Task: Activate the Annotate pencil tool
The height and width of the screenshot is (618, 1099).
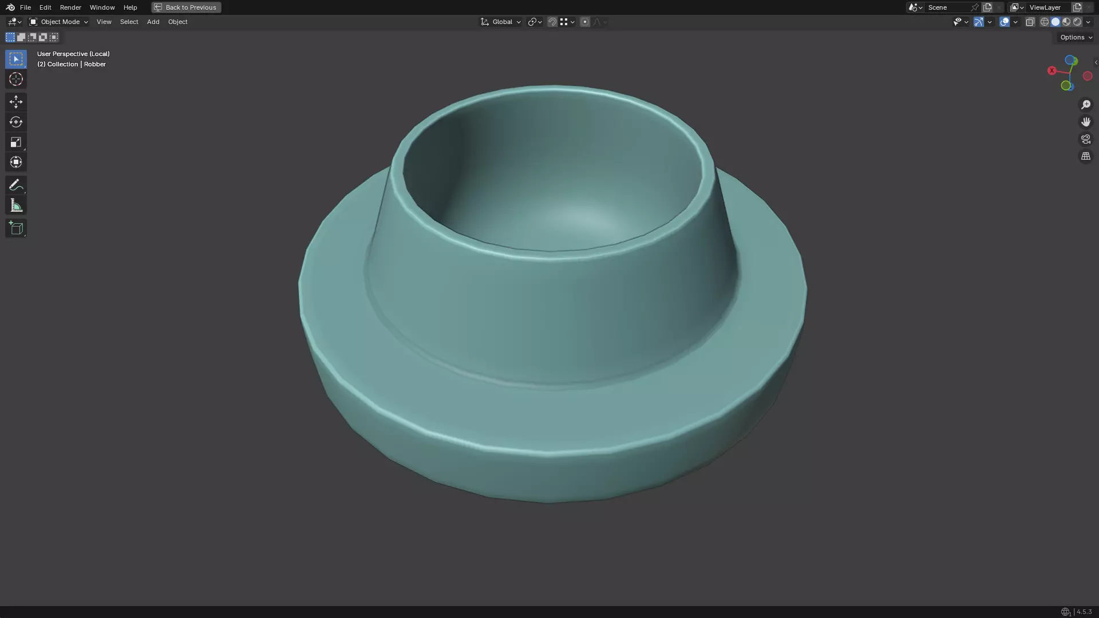Action: click(15, 185)
